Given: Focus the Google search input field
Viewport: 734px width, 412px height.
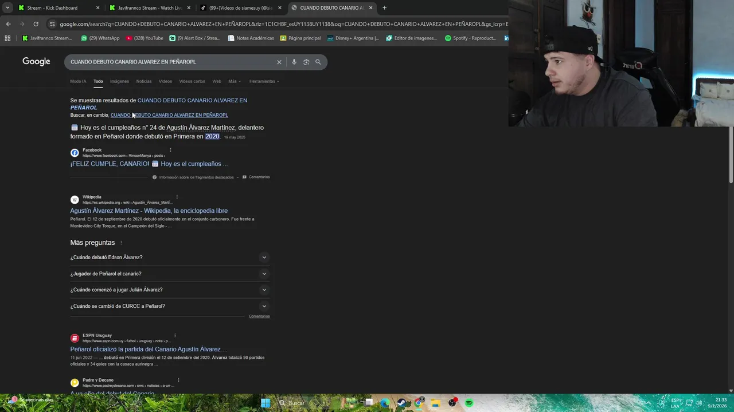Looking at the screenshot, I should point(170,62).
